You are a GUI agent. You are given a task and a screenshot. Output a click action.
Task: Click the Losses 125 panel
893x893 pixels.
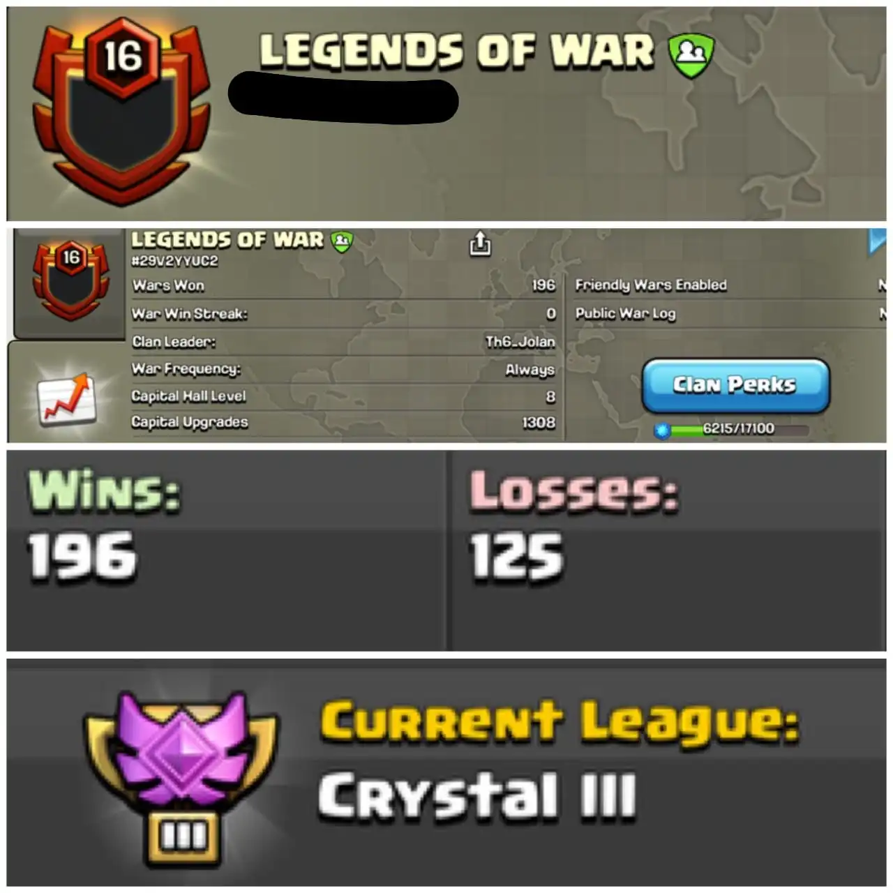(x=668, y=550)
